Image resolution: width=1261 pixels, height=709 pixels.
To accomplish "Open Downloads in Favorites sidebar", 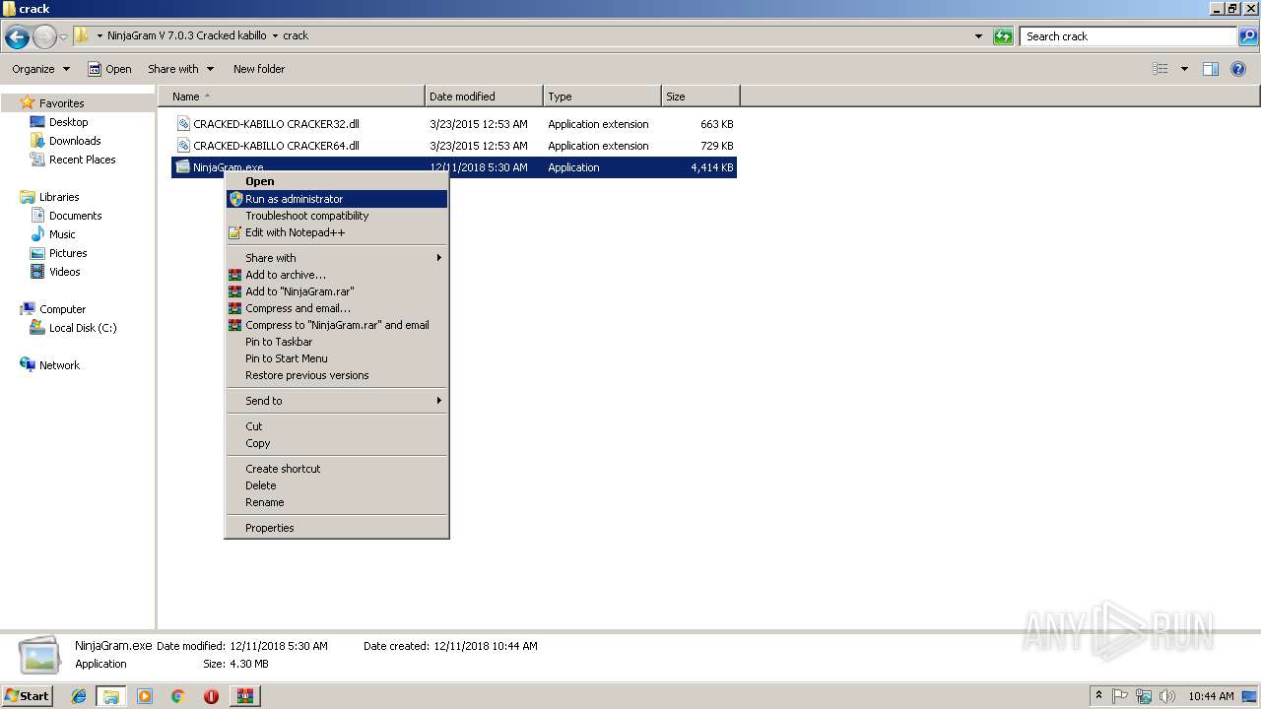I will pos(75,141).
